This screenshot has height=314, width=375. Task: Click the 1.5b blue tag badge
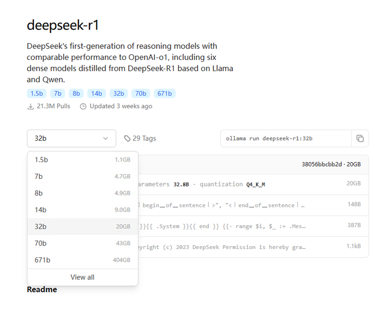pos(36,93)
